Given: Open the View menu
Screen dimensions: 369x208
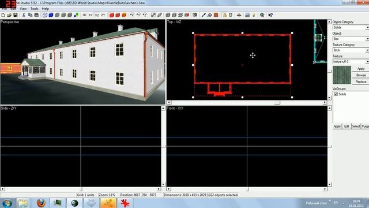Looking at the screenshot, I should point(23,9).
